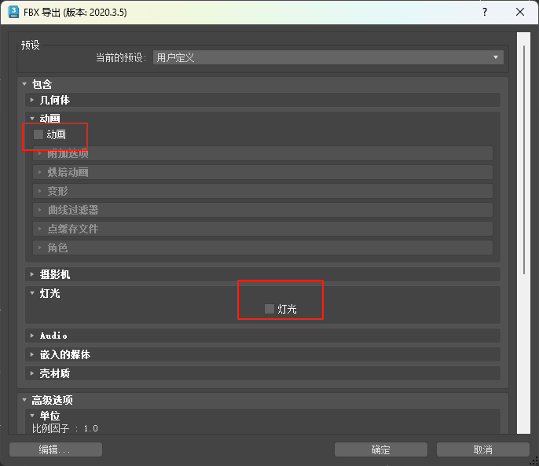539x466 pixels.
Task: Click the 编辑... button
Action: point(55,449)
